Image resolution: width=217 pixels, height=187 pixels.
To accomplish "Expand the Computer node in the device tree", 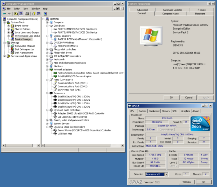I will pos(47,22).
